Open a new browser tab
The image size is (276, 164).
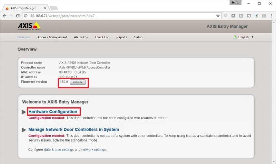click(x=54, y=8)
